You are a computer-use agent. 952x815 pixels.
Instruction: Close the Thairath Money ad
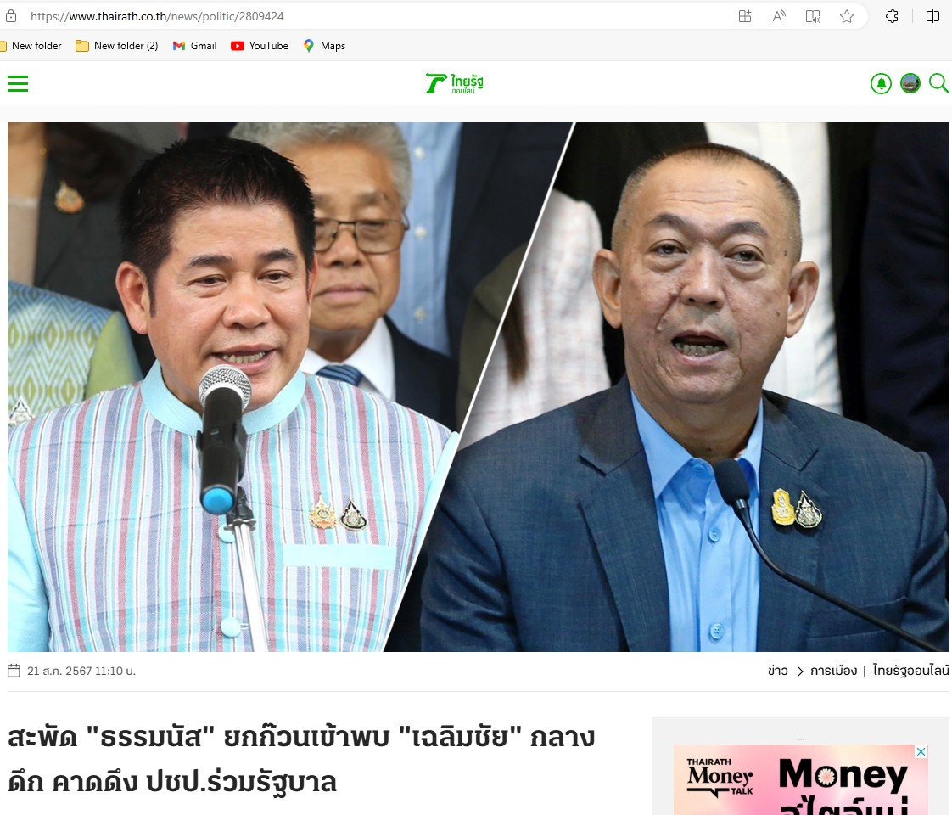click(921, 752)
